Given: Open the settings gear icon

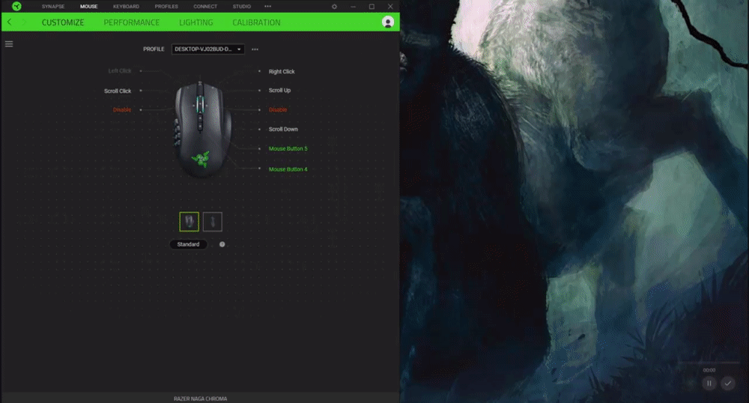Looking at the screenshot, I should [x=334, y=7].
